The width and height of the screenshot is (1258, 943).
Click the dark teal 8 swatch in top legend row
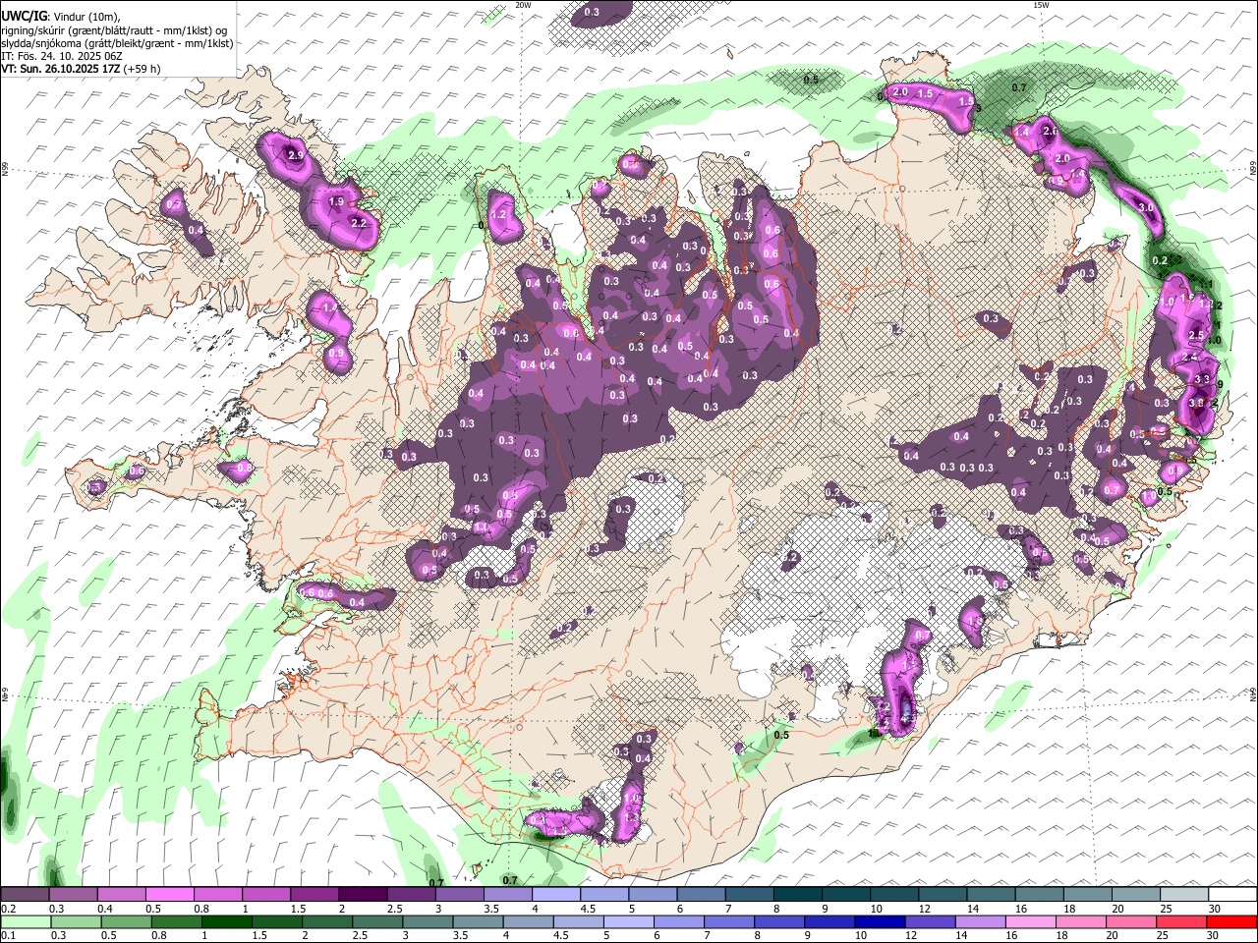(x=798, y=894)
